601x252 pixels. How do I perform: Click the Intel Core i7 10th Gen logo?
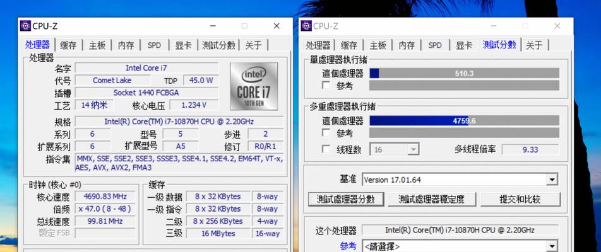pos(254,86)
